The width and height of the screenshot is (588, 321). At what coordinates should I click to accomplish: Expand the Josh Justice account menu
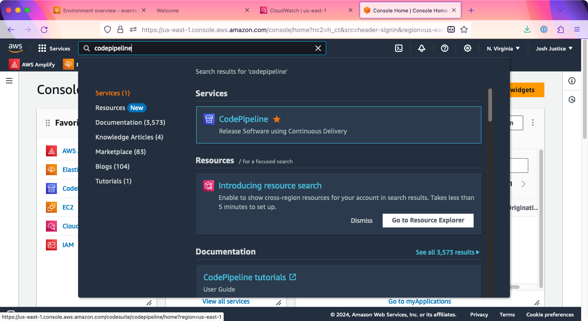point(554,48)
